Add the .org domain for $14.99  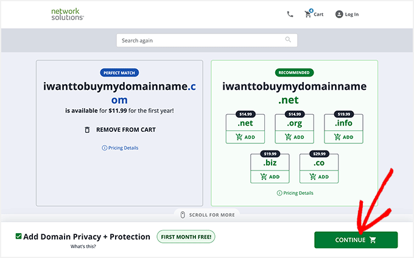(295, 137)
